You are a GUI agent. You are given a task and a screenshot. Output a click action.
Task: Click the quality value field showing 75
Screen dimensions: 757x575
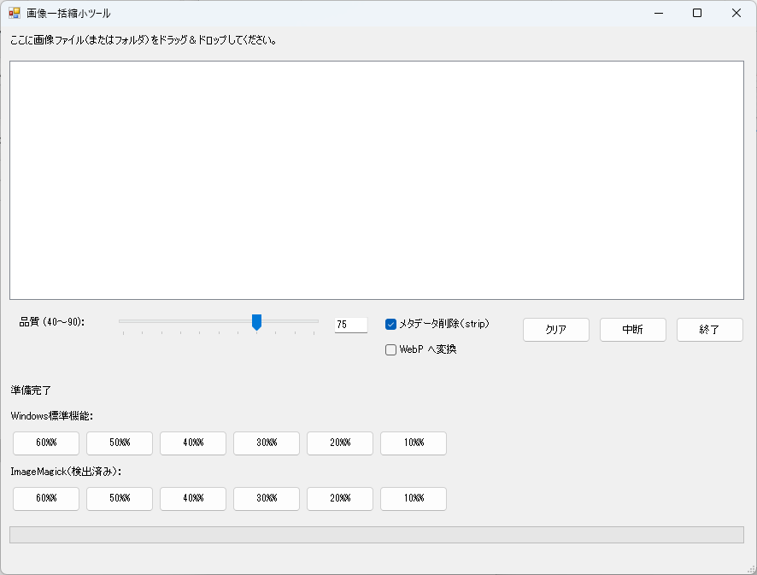pyautogui.click(x=350, y=325)
